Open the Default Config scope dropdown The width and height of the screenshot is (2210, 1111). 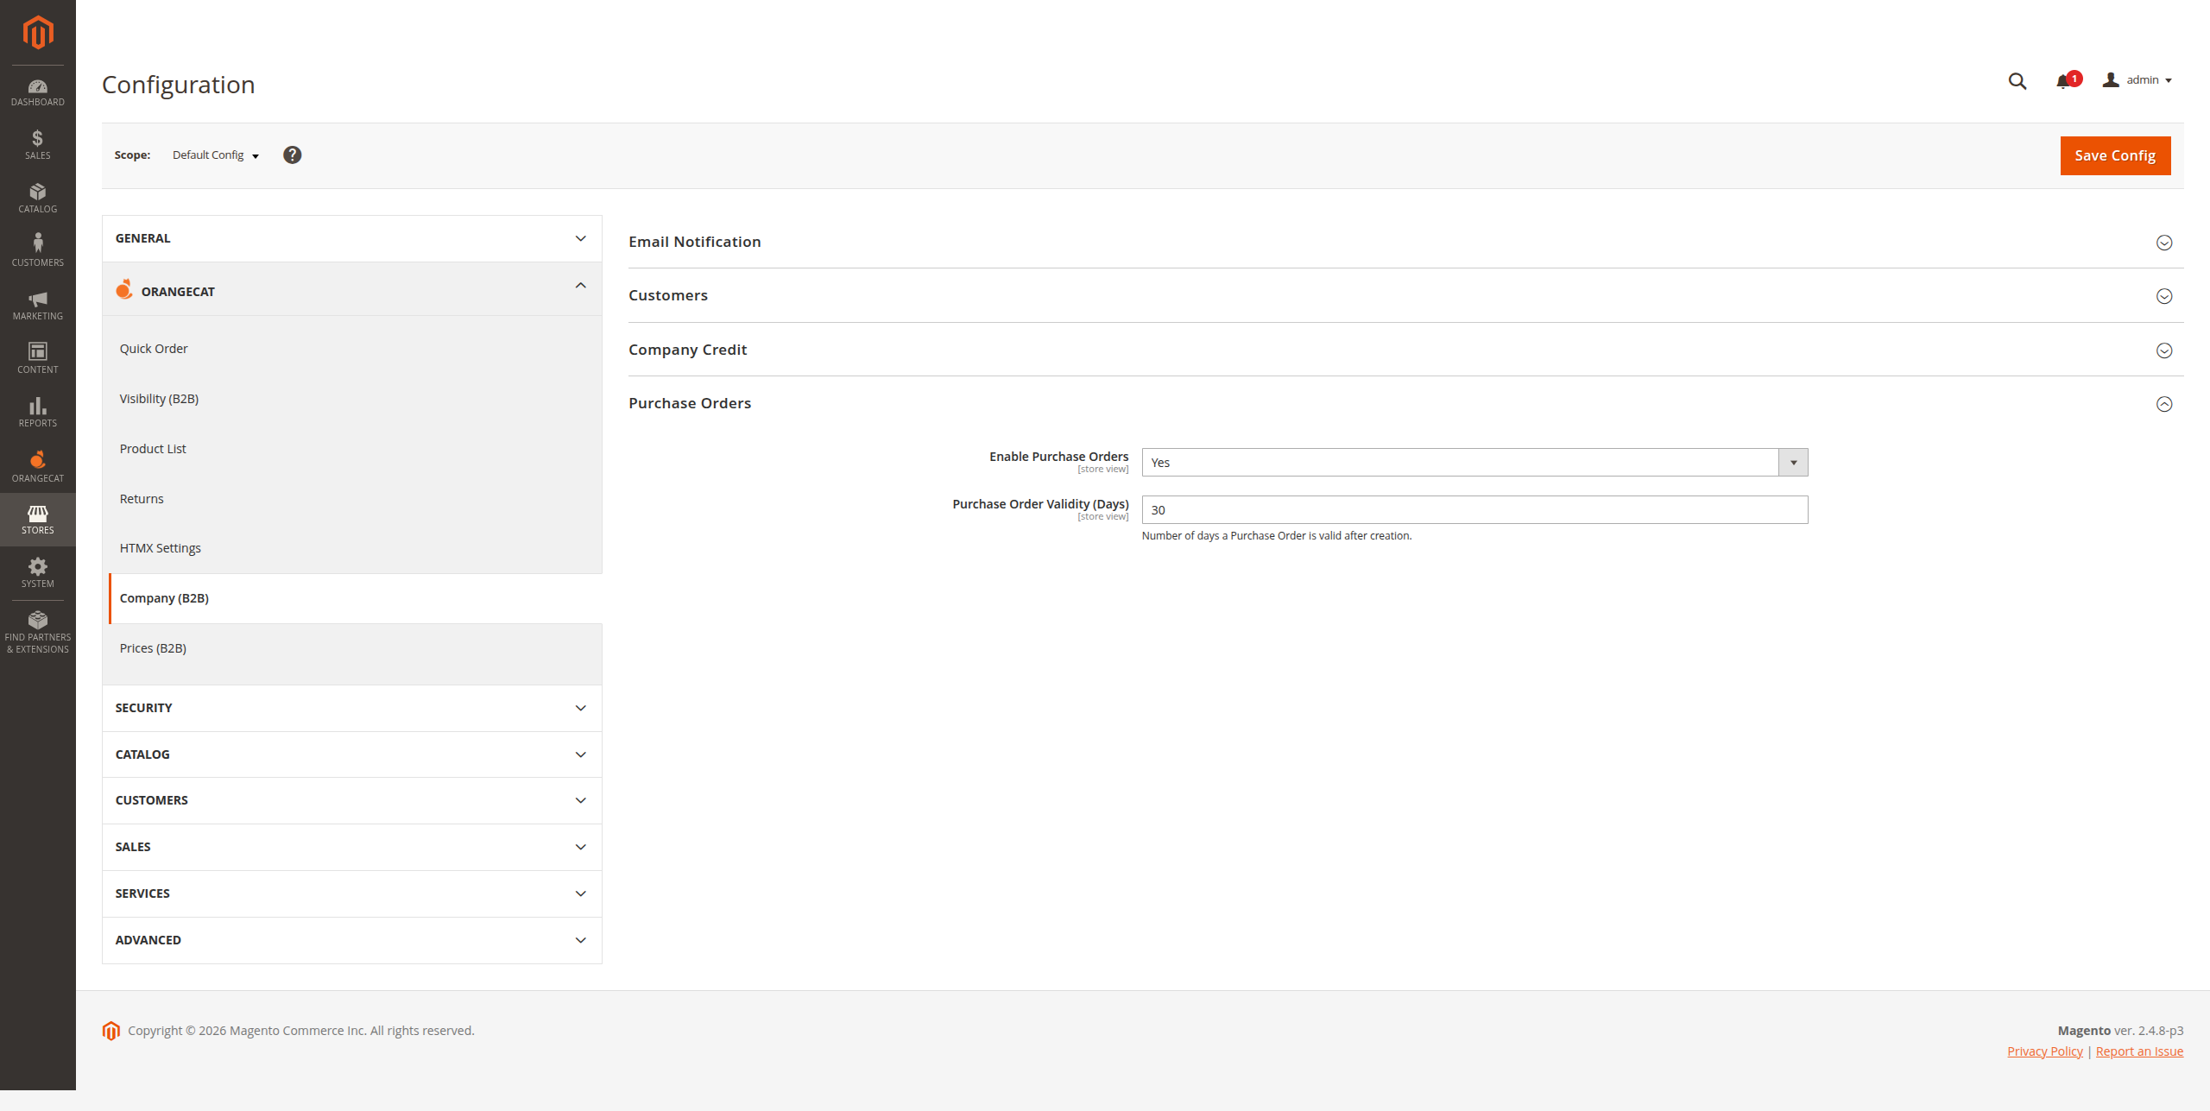(x=214, y=155)
